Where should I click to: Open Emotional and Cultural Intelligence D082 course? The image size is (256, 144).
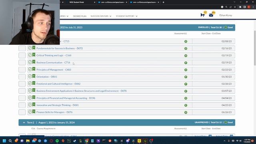coord(58,84)
